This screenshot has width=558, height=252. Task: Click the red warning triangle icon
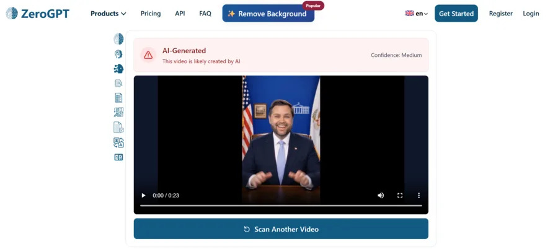(x=148, y=55)
